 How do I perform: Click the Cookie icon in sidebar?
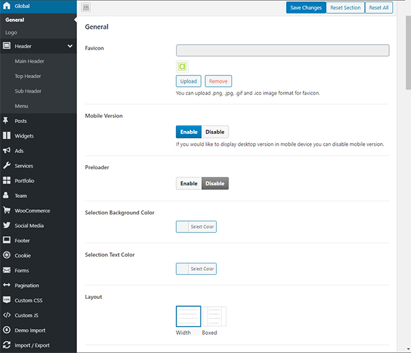point(7,255)
